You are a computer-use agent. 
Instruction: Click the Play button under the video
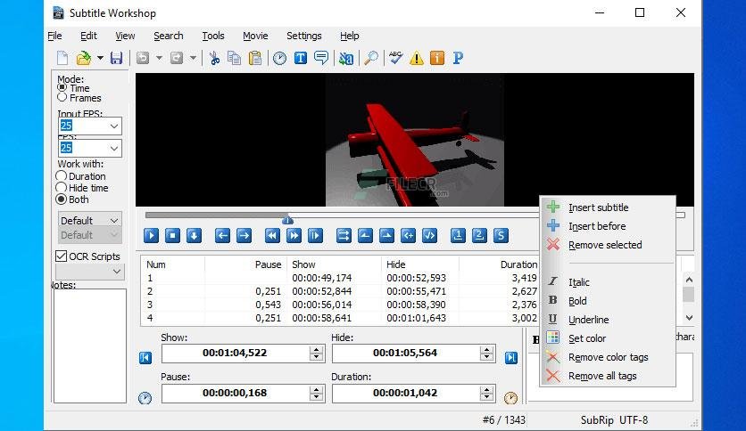pos(151,235)
